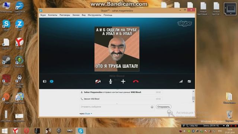This screenshot has width=238, height=134.
Task: Pause Bandicam recording
Action: (x=231, y=126)
